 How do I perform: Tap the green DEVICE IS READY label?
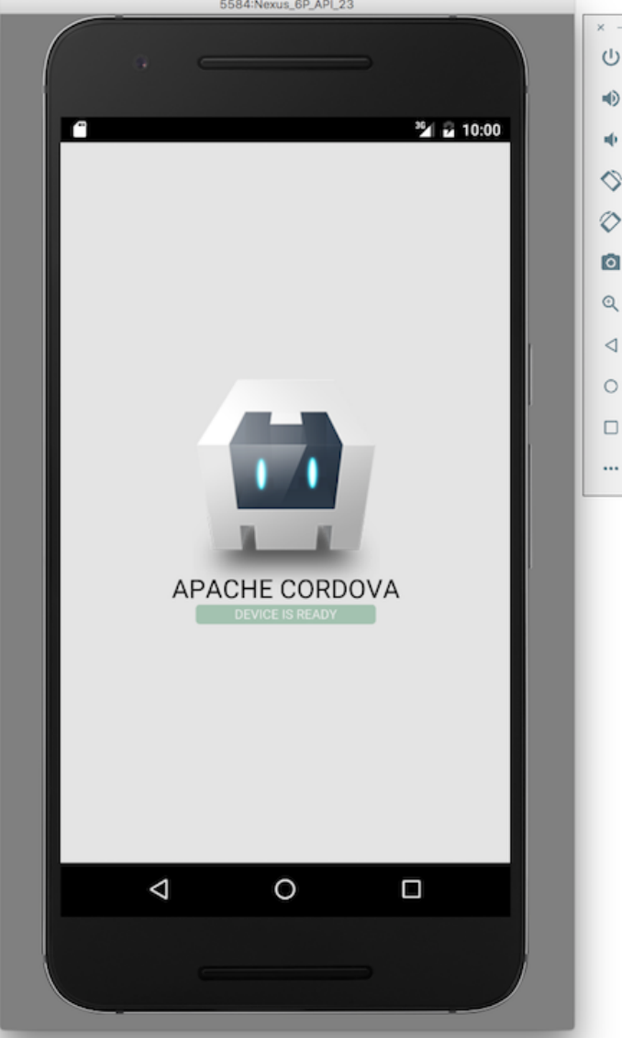coord(285,615)
